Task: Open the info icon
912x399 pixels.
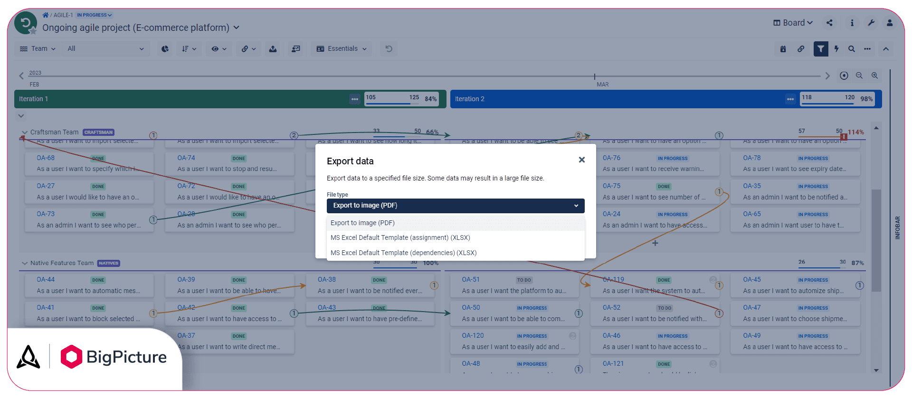Action: point(852,23)
